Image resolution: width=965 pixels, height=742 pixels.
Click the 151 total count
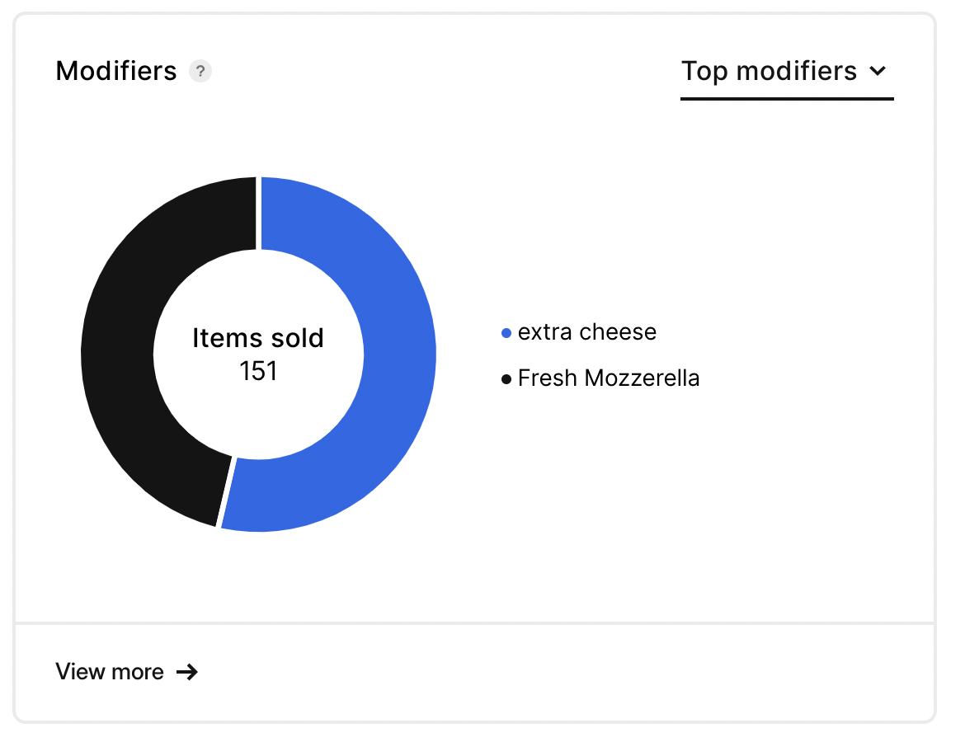point(258,371)
